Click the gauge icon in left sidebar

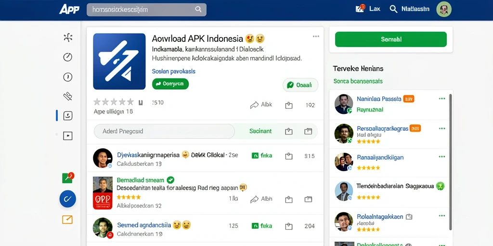click(x=67, y=57)
